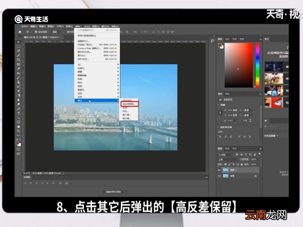Select the Rectangle shape tool
303x227 pixels.
18,122
